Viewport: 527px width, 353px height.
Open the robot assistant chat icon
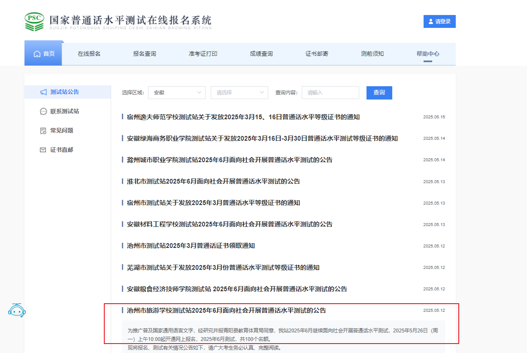pos(17,310)
